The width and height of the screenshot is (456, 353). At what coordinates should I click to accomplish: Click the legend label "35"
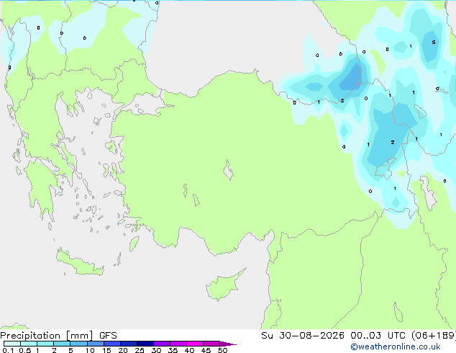[173, 350]
